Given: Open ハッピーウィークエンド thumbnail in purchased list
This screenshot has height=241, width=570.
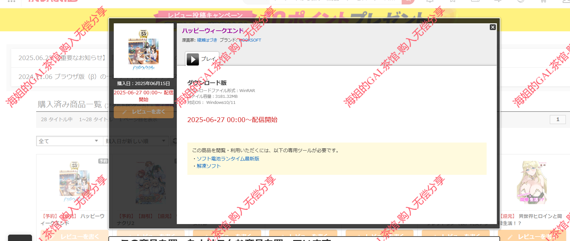Looking at the screenshot, I should pyautogui.click(x=75, y=182).
